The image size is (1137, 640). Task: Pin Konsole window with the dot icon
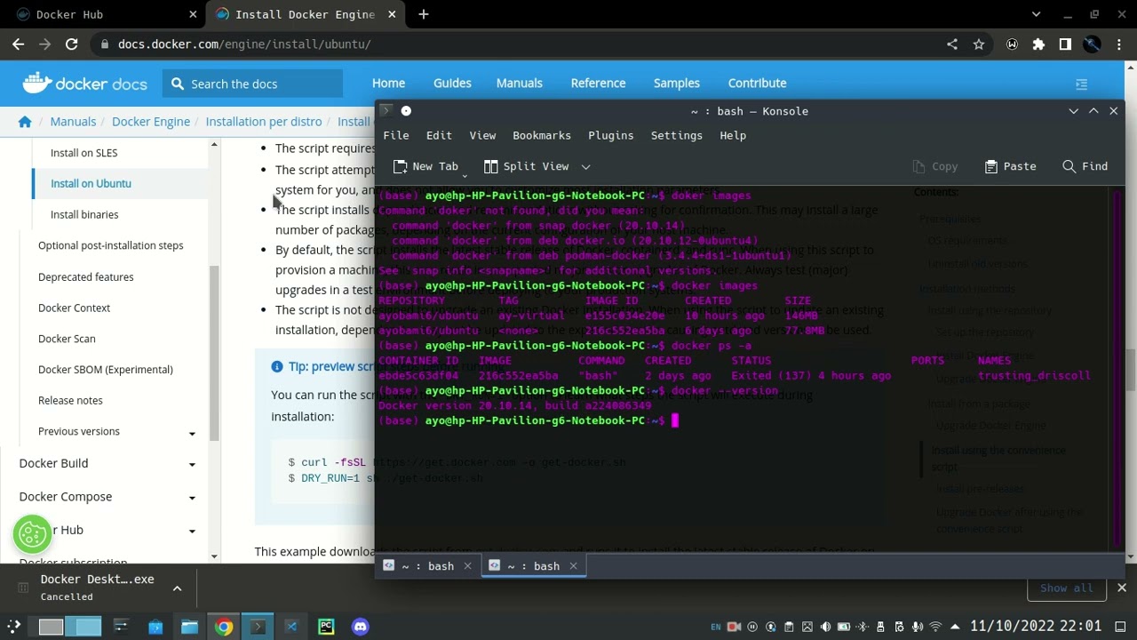click(406, 111)
